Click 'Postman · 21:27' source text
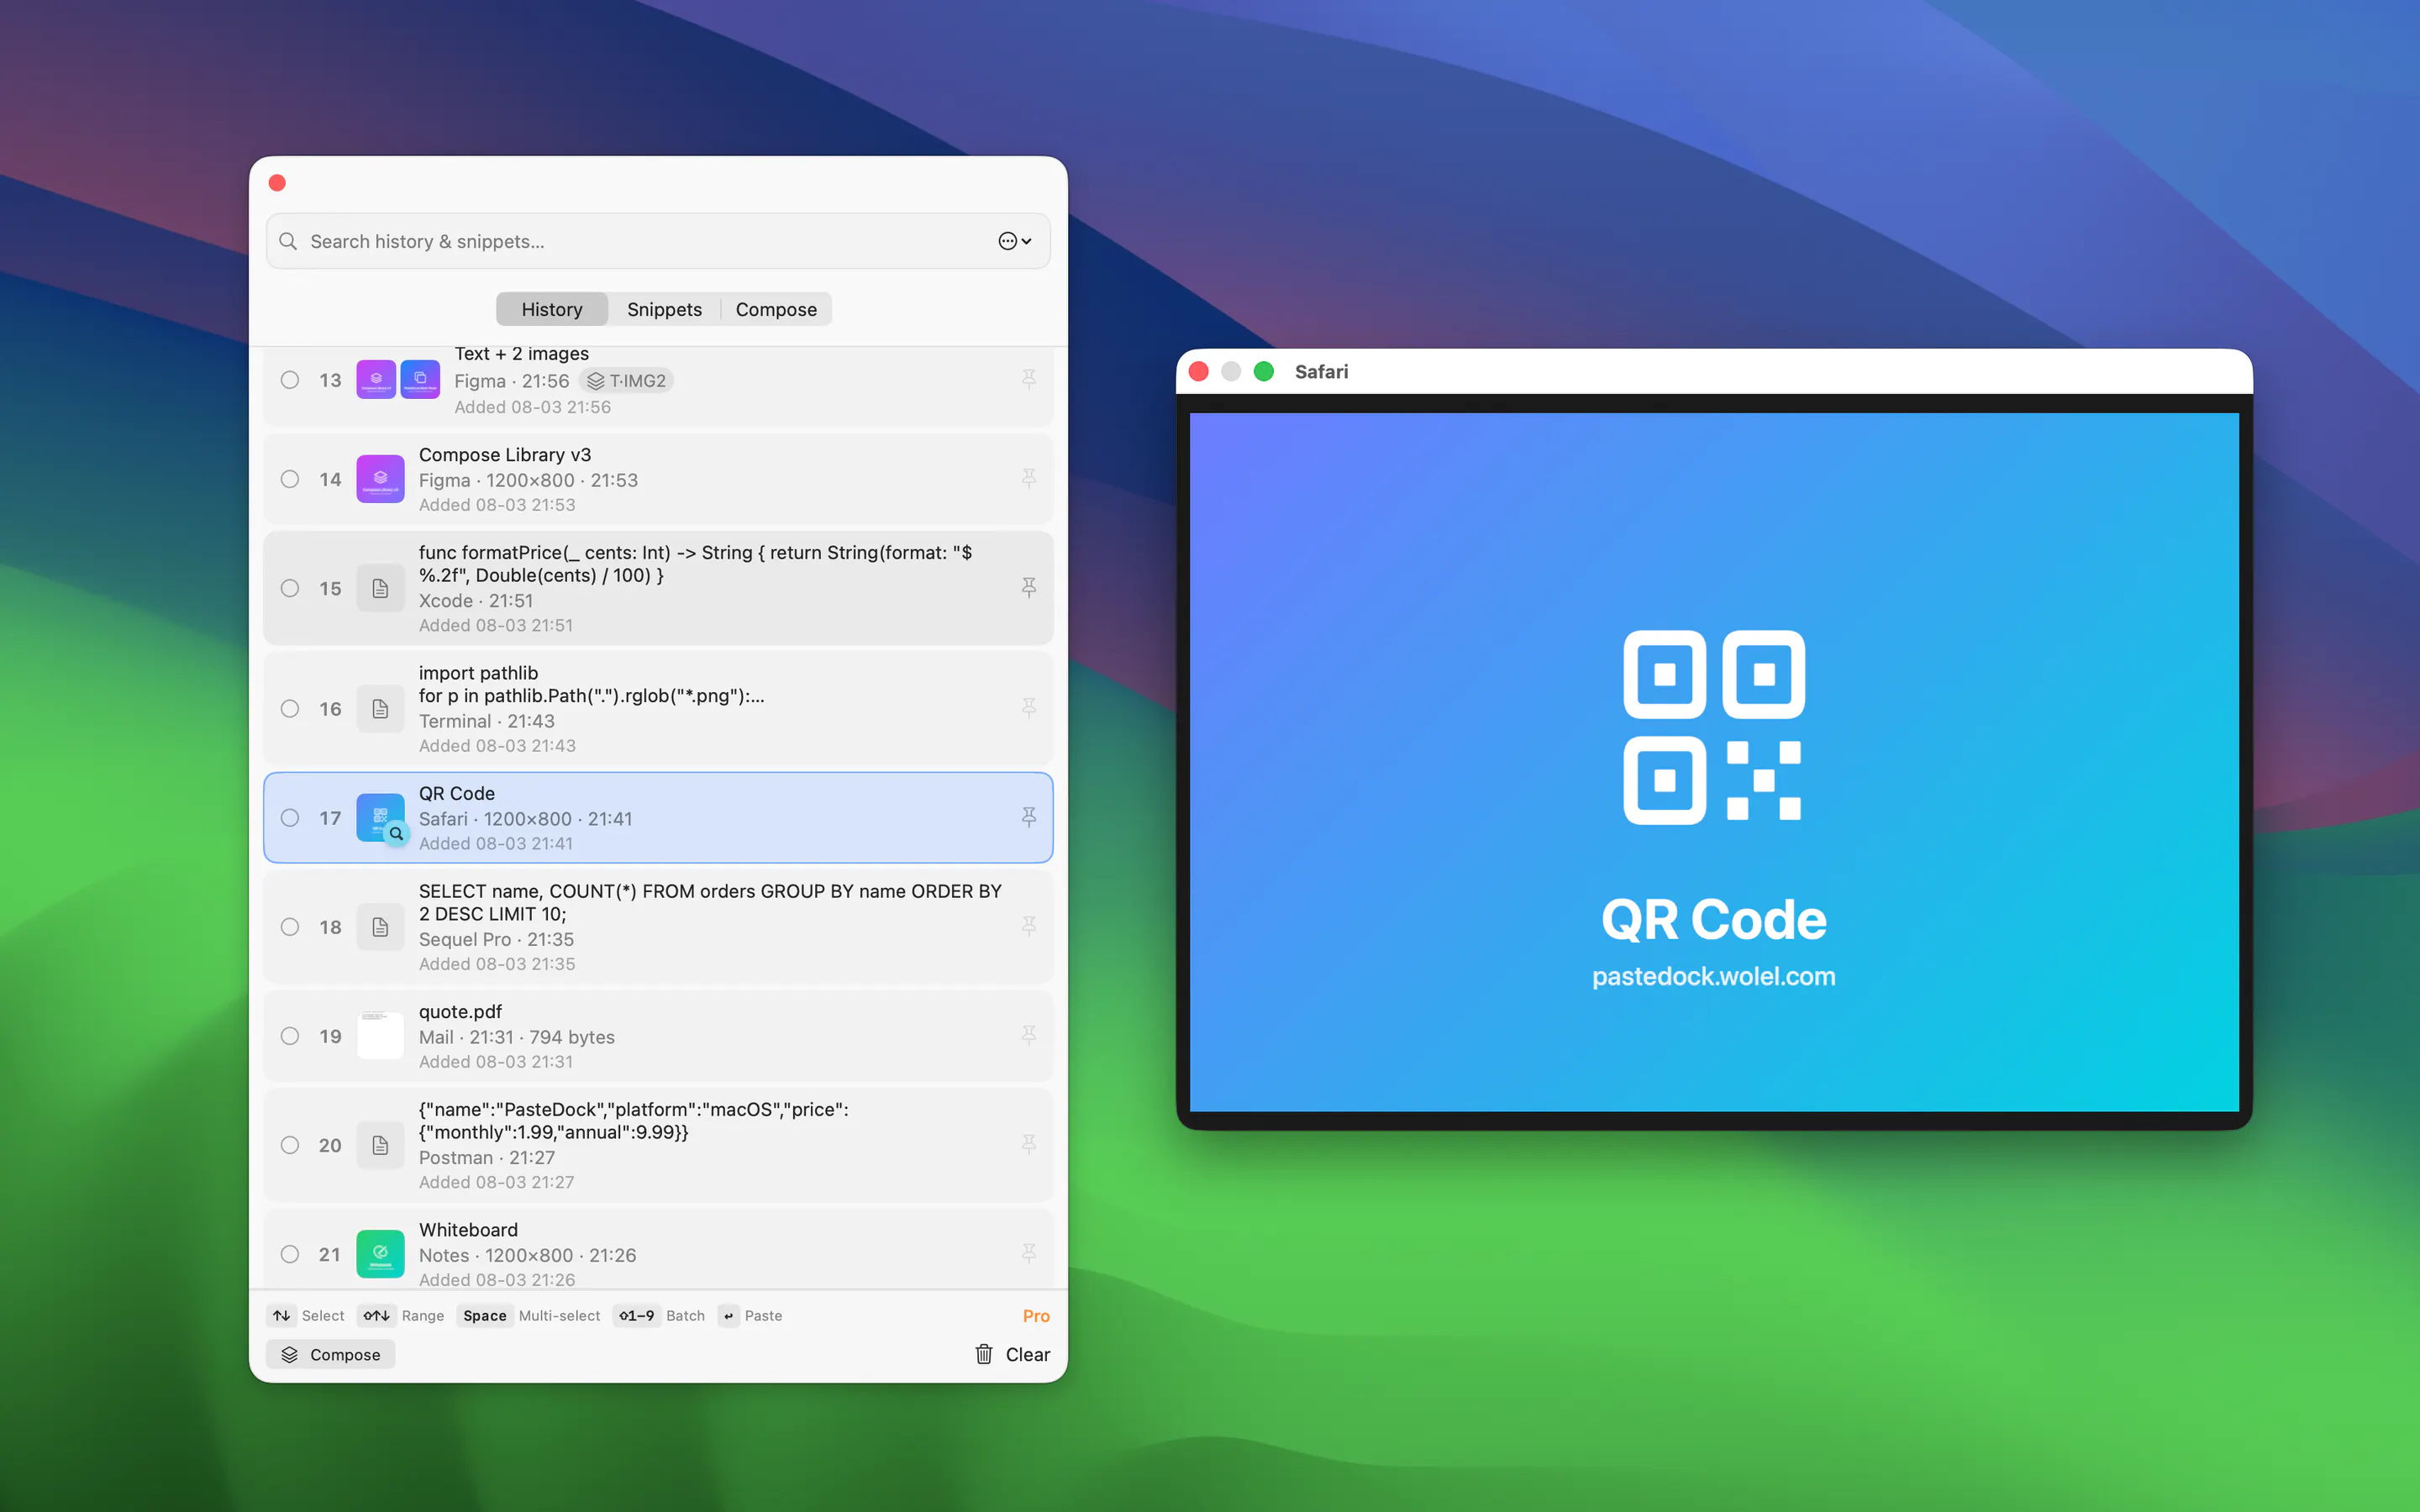Screen dimensions: 2420x1512 [x=486, y=1157]
